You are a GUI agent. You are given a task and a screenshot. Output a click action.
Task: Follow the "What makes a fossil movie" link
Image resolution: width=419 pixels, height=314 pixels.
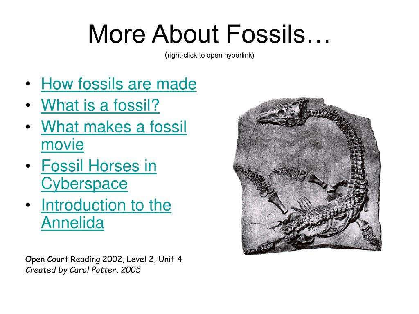(114, 136)
